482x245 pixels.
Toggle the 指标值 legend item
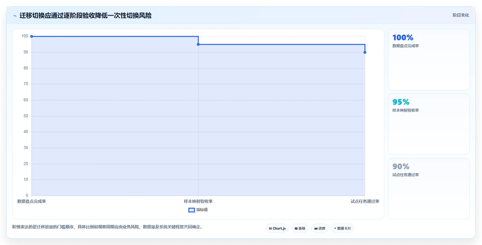[x=198, y=210]
